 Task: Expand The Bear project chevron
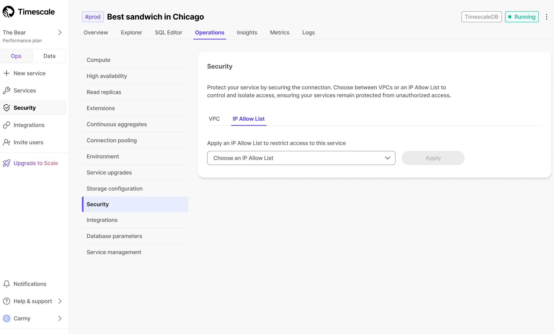[60, 33]
